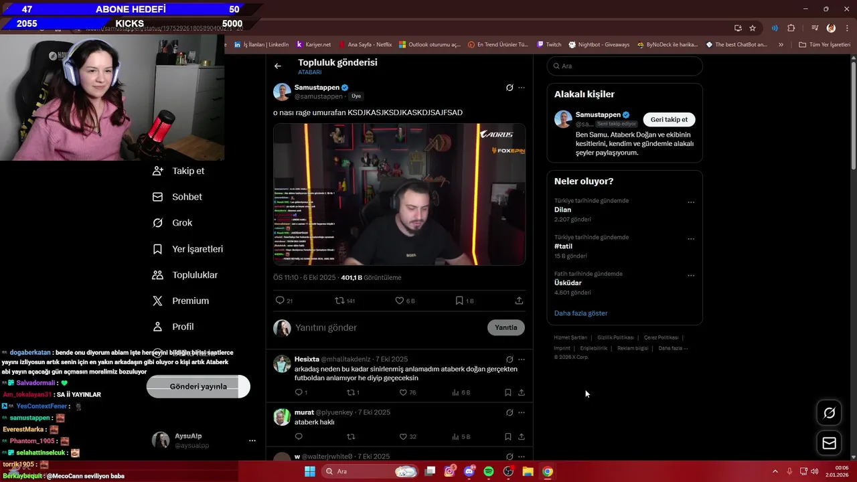This screenshot has height=482, width=857.
Task: Open Profil in the sidebar
Action: click(173, 327)
